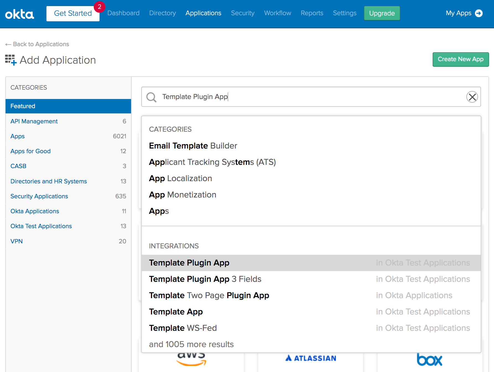Click the search magnifier icon
The height and width of the screenshot is (372, 494).
tap(151, 97)
